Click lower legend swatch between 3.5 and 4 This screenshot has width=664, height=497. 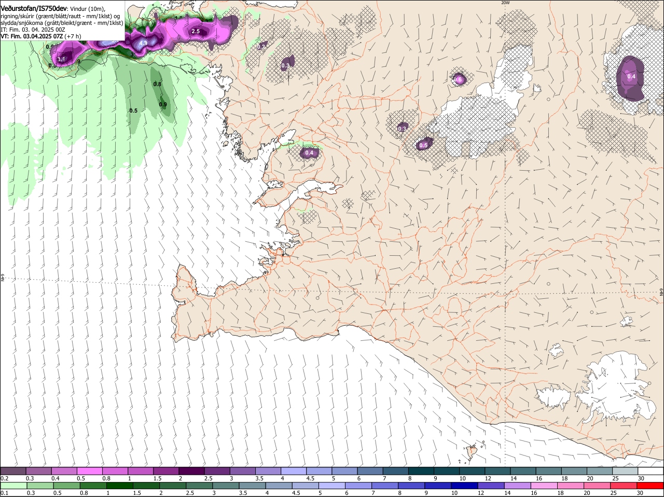[x=253, y=486]
